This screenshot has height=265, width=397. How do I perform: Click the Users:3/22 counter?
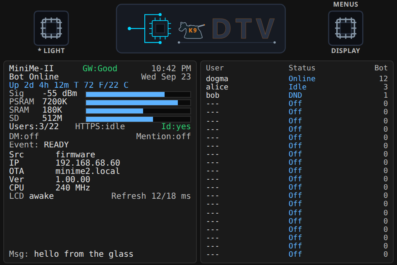34,127
